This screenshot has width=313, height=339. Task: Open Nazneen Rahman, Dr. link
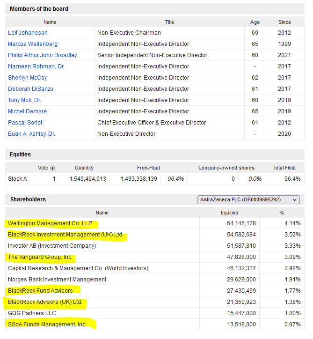pyautogui.click(x=36, y=66)
